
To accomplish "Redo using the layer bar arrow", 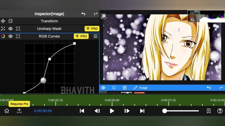I will [x=221, y=88].
